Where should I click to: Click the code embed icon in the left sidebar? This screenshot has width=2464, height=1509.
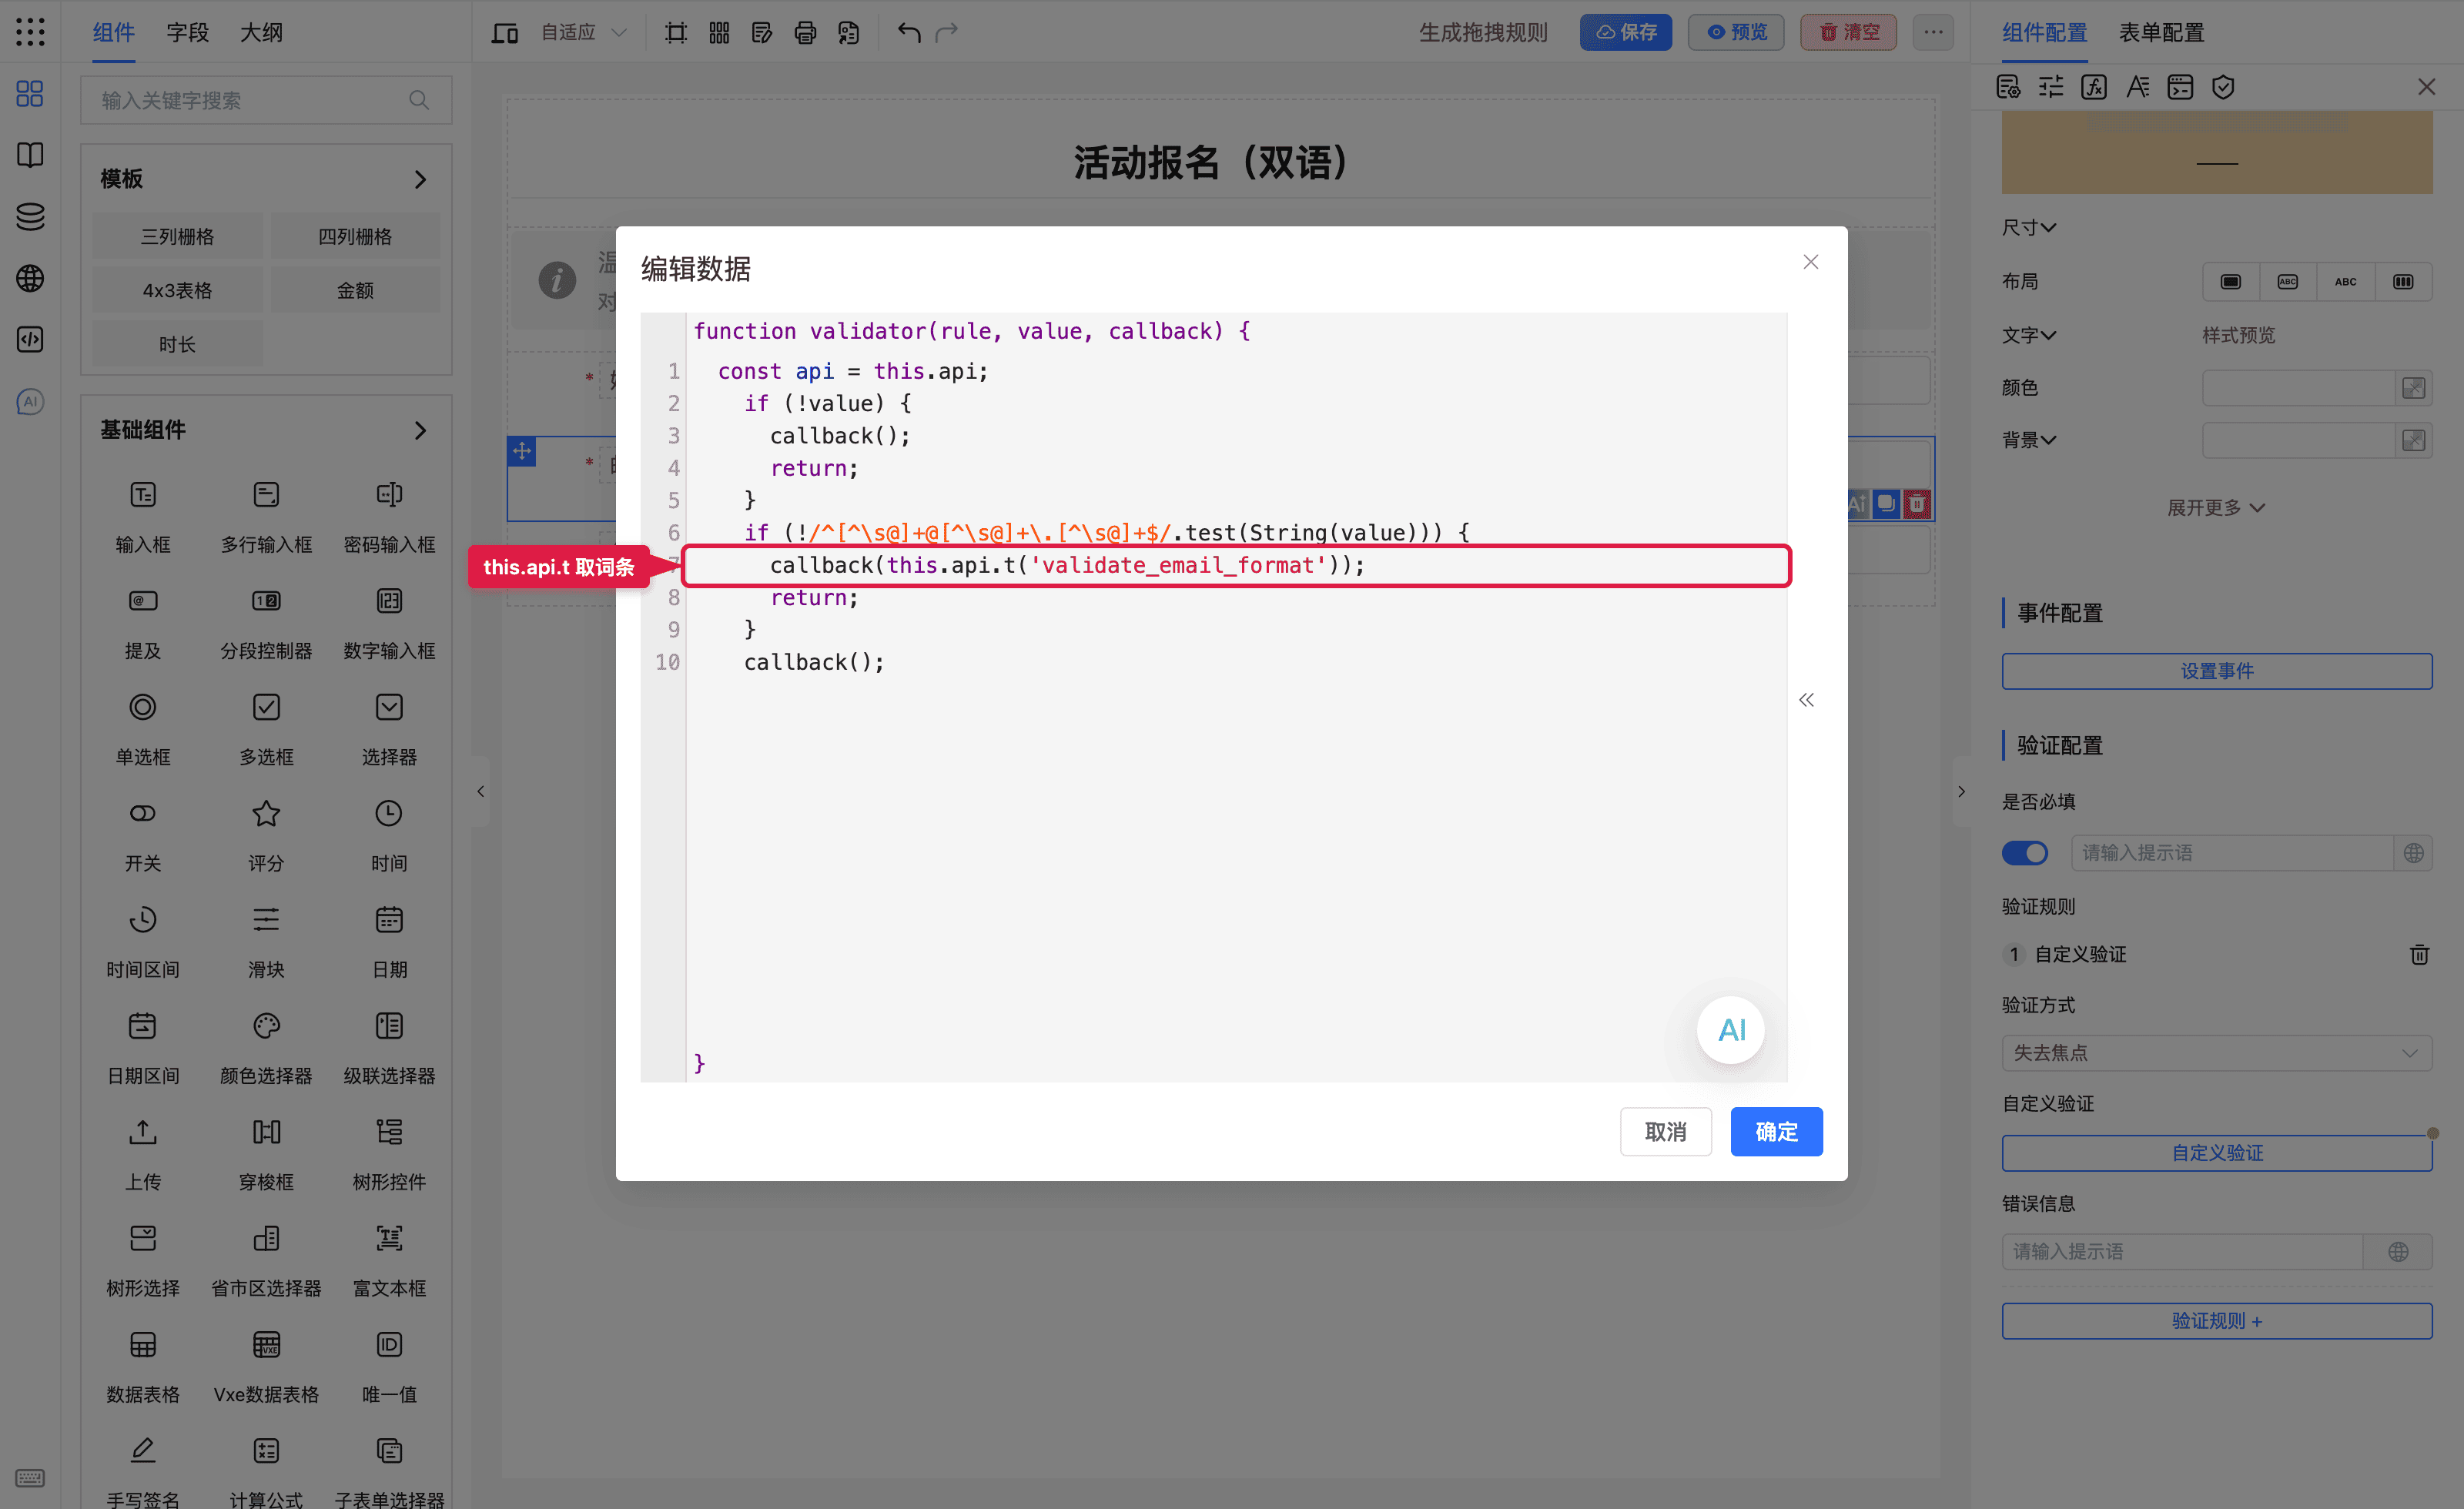coord(30,339)
